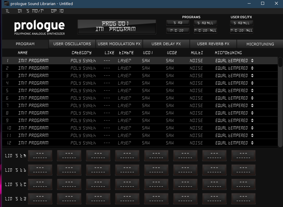Click the VCO1 column header

(x=148, y=53)
